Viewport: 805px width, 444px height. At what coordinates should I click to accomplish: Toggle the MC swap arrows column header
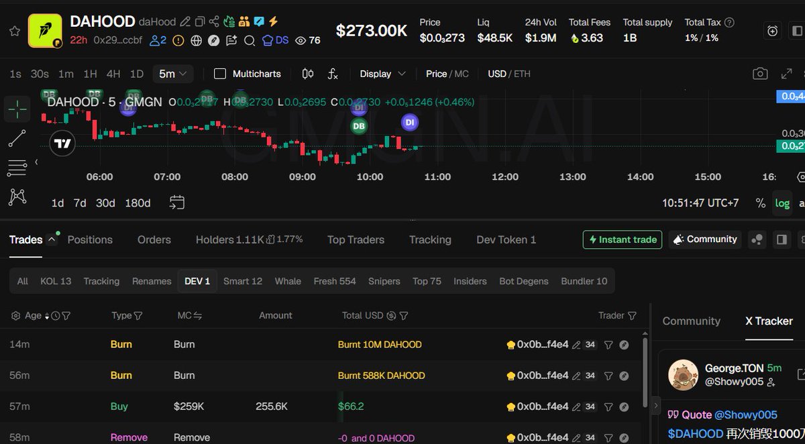point(198,315)
